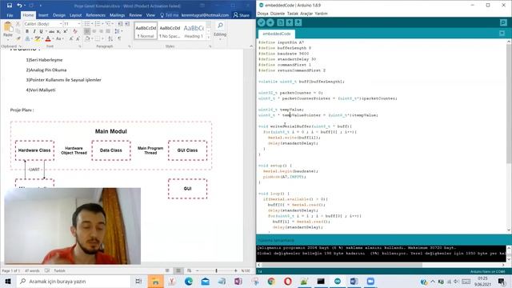Apply the No Spacing style
Viewport: 512px width, 288px height.
(170, 31)
